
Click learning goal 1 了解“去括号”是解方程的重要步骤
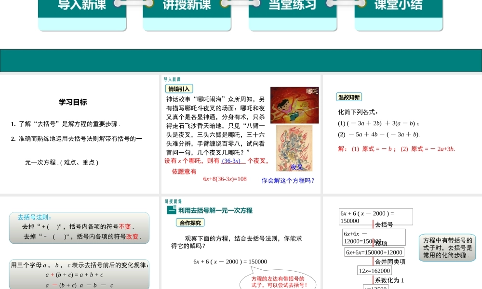[66, 124]
